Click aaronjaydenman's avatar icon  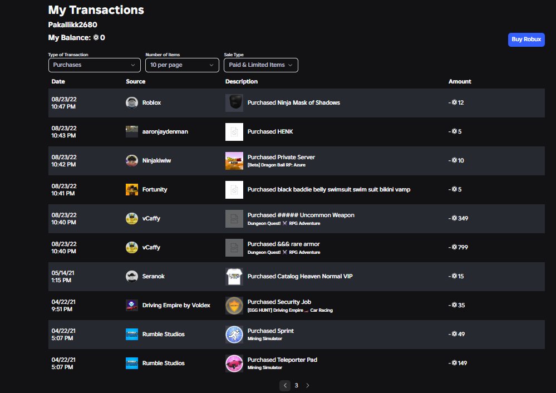pos(131,131)
